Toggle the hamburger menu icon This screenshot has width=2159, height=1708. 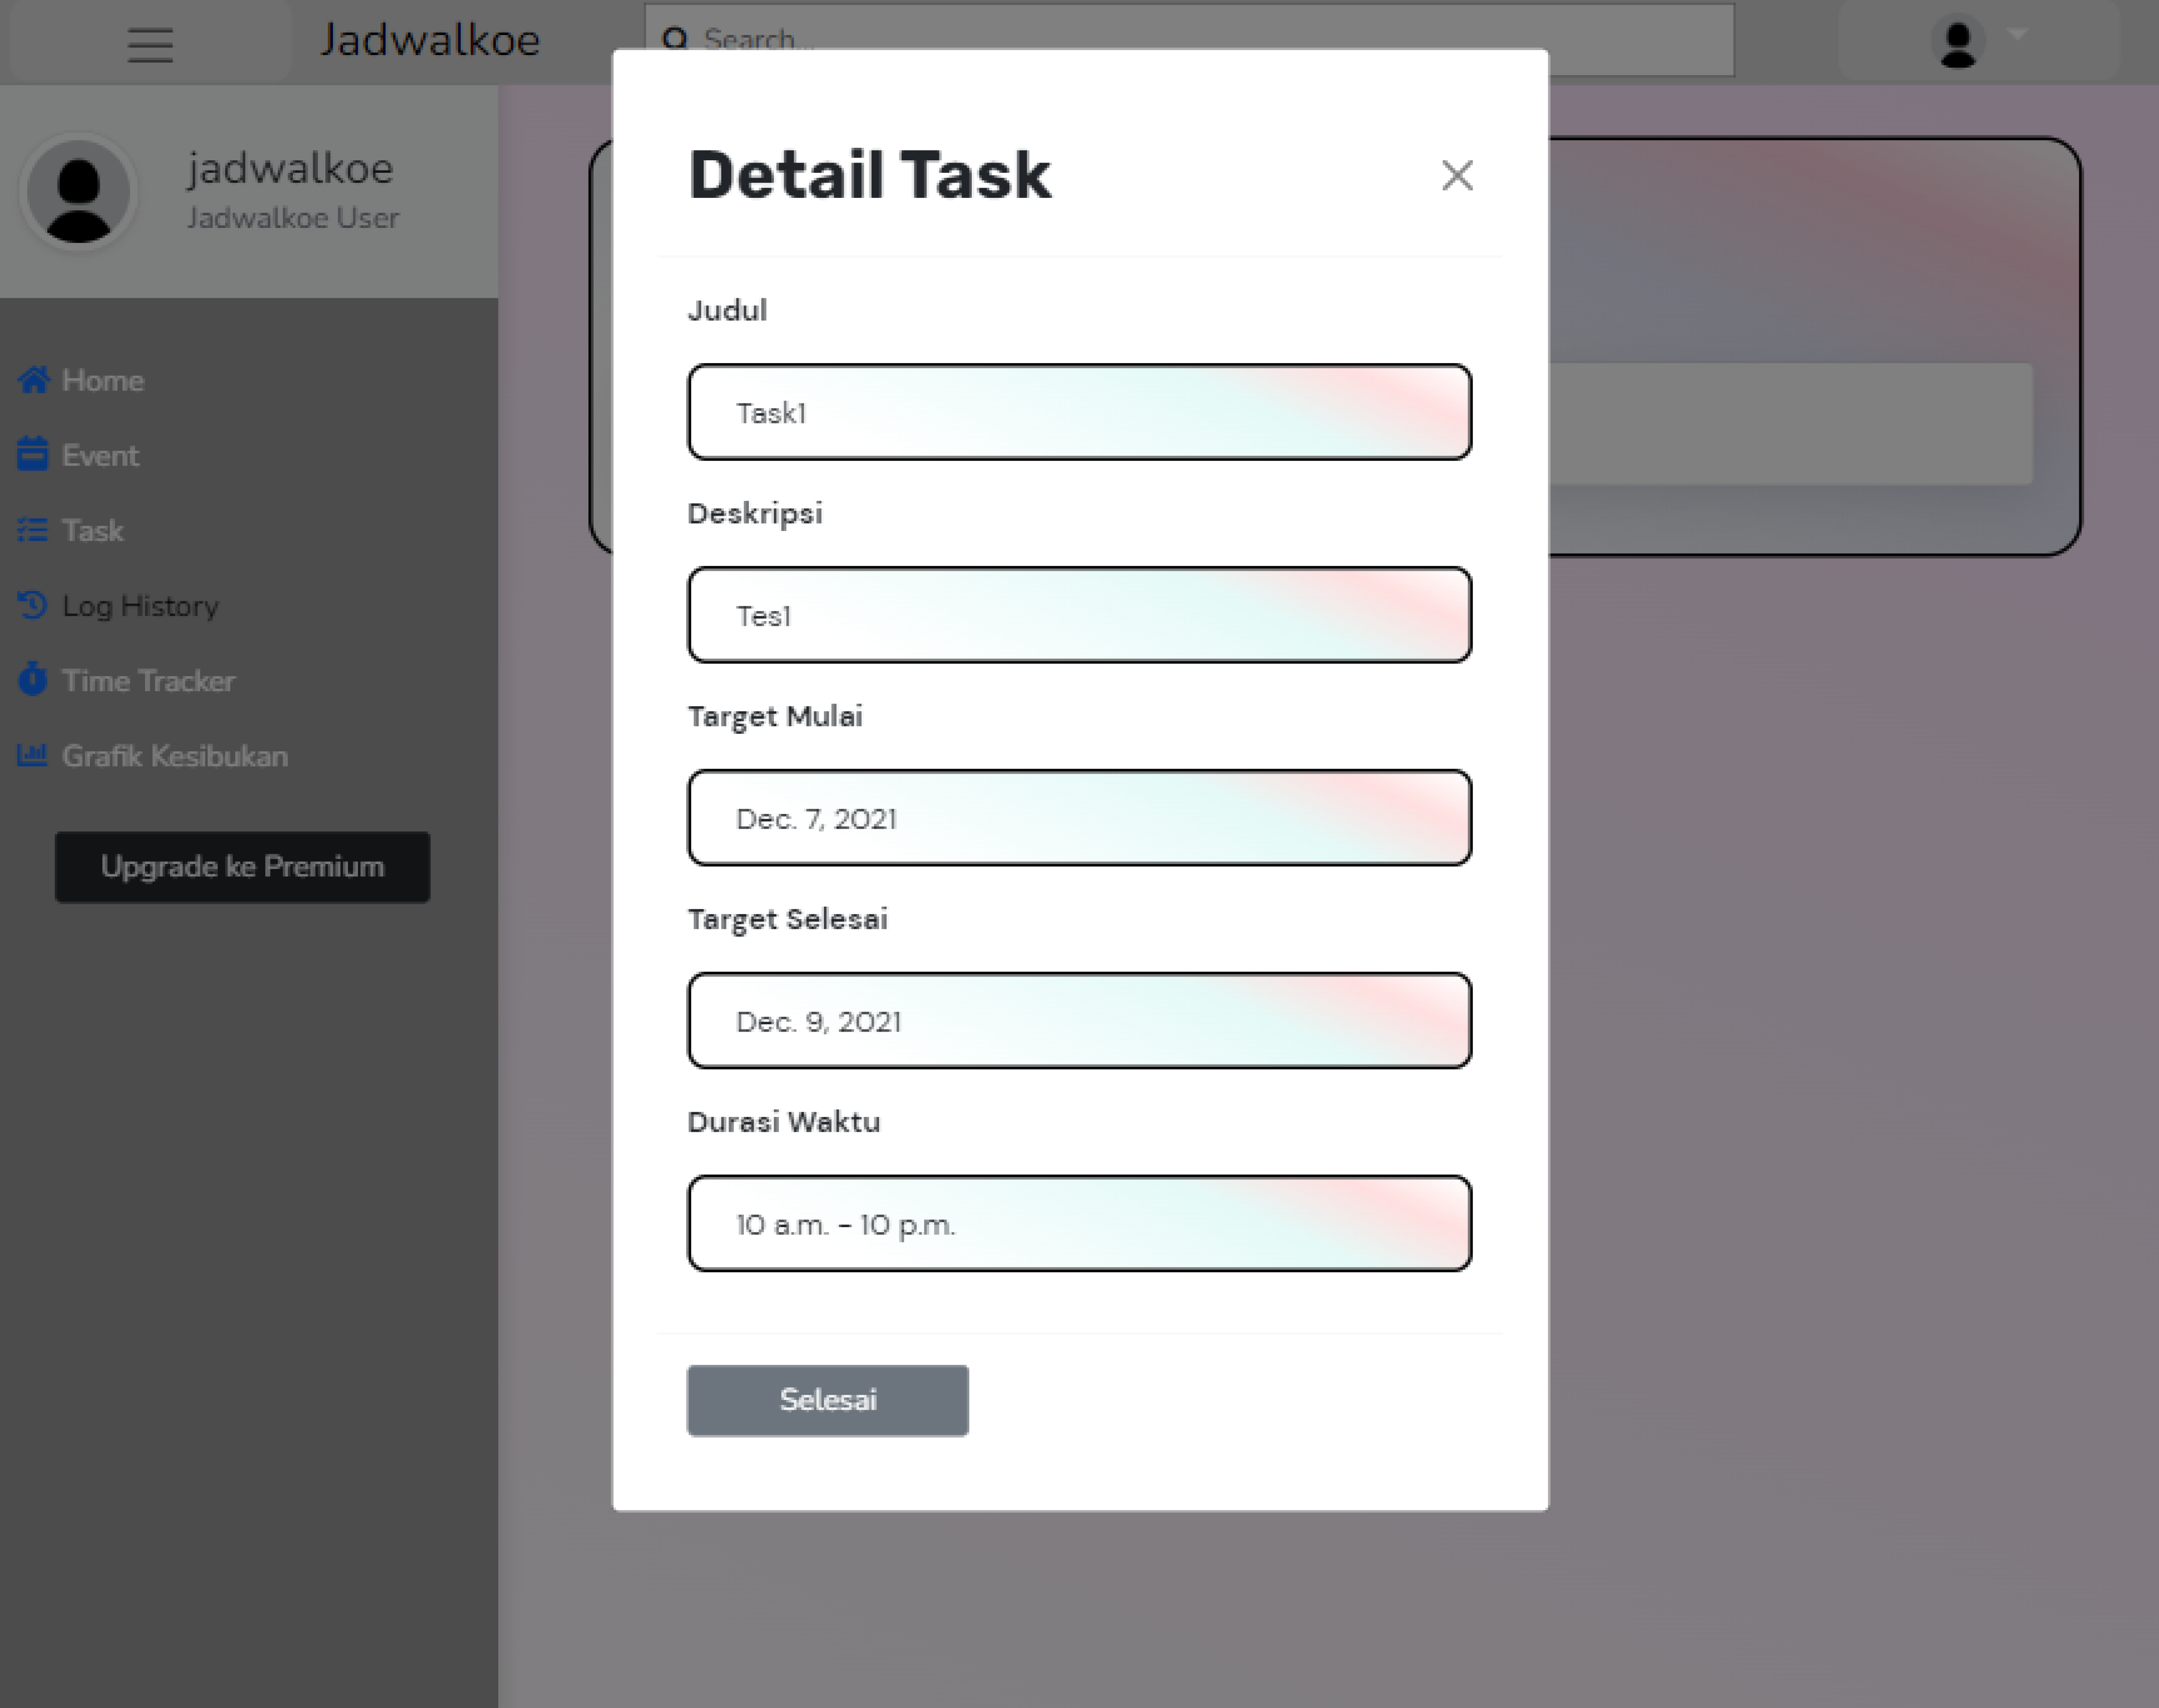coord(150,45)
